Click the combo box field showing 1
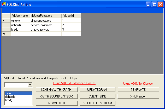 tap(16, 85)
